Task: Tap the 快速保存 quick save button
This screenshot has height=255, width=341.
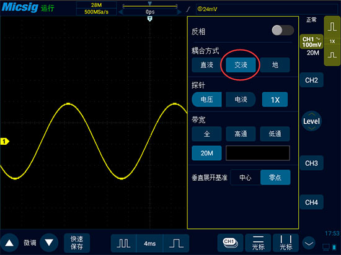Action: click(x=77, y=243)
